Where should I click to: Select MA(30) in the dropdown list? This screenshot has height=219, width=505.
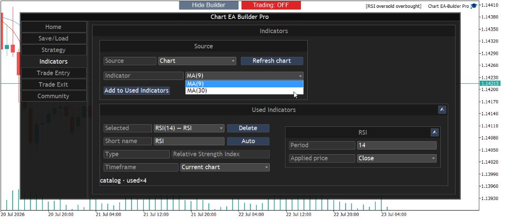click(244, 91)
